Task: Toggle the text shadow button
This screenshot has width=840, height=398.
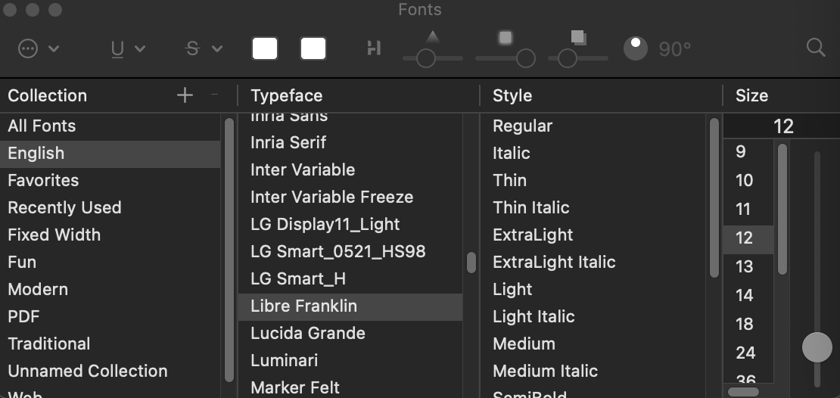Action: 374,48
